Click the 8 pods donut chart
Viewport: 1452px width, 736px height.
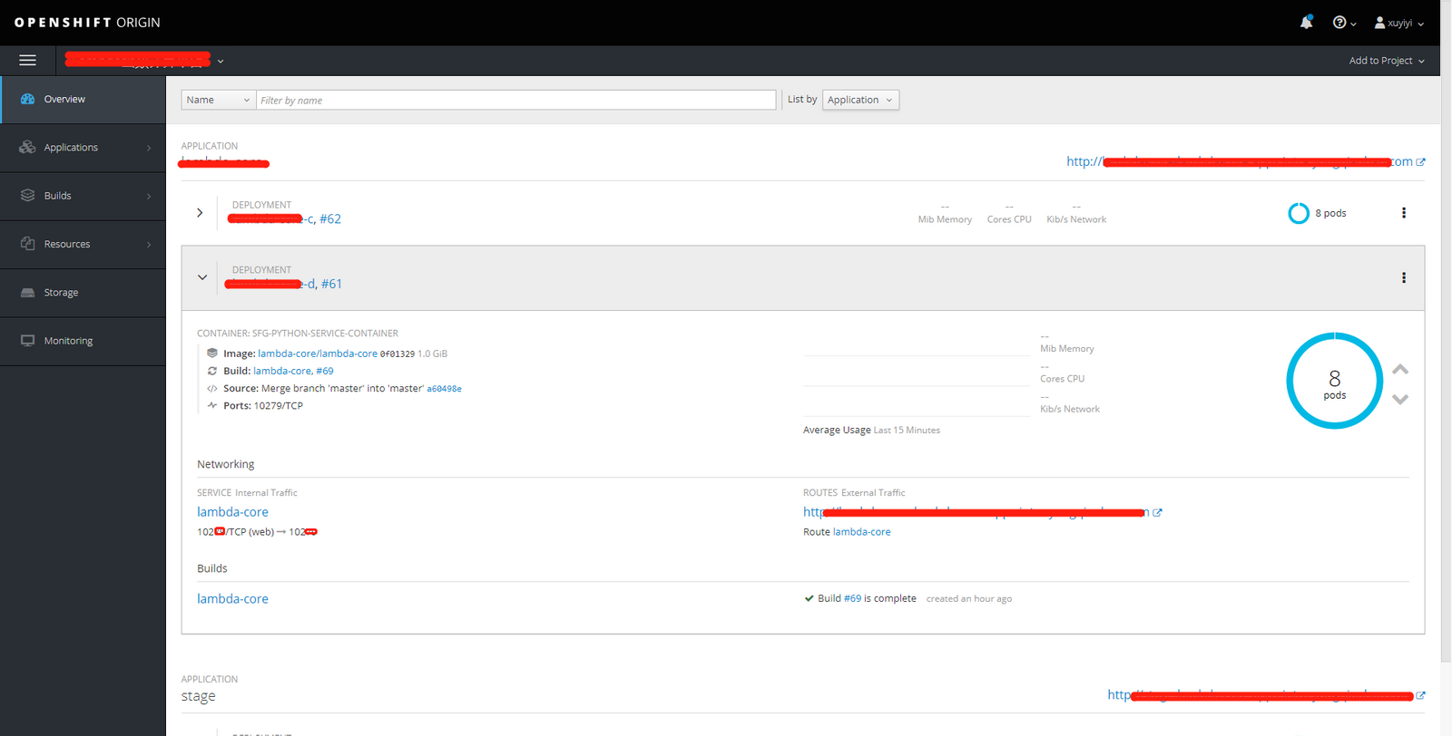tap(1334, 381)
